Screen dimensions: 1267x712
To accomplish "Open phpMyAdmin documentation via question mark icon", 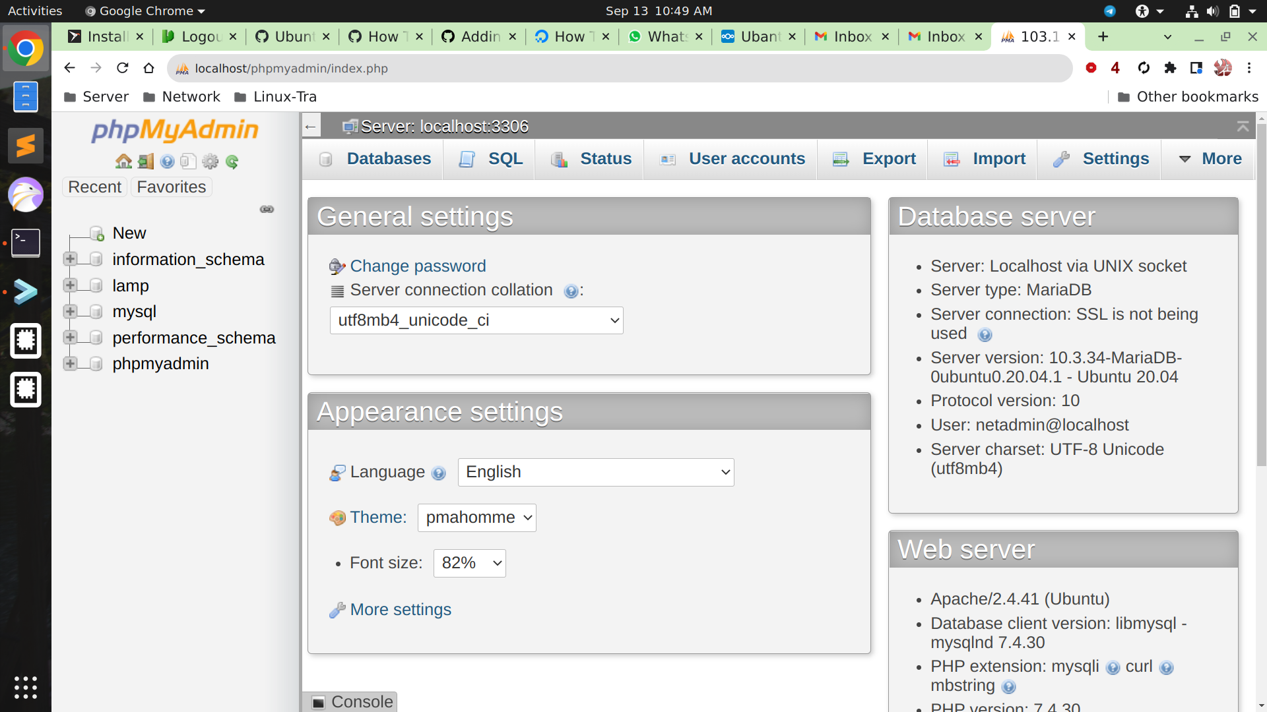I will click(x=167, y=162).
